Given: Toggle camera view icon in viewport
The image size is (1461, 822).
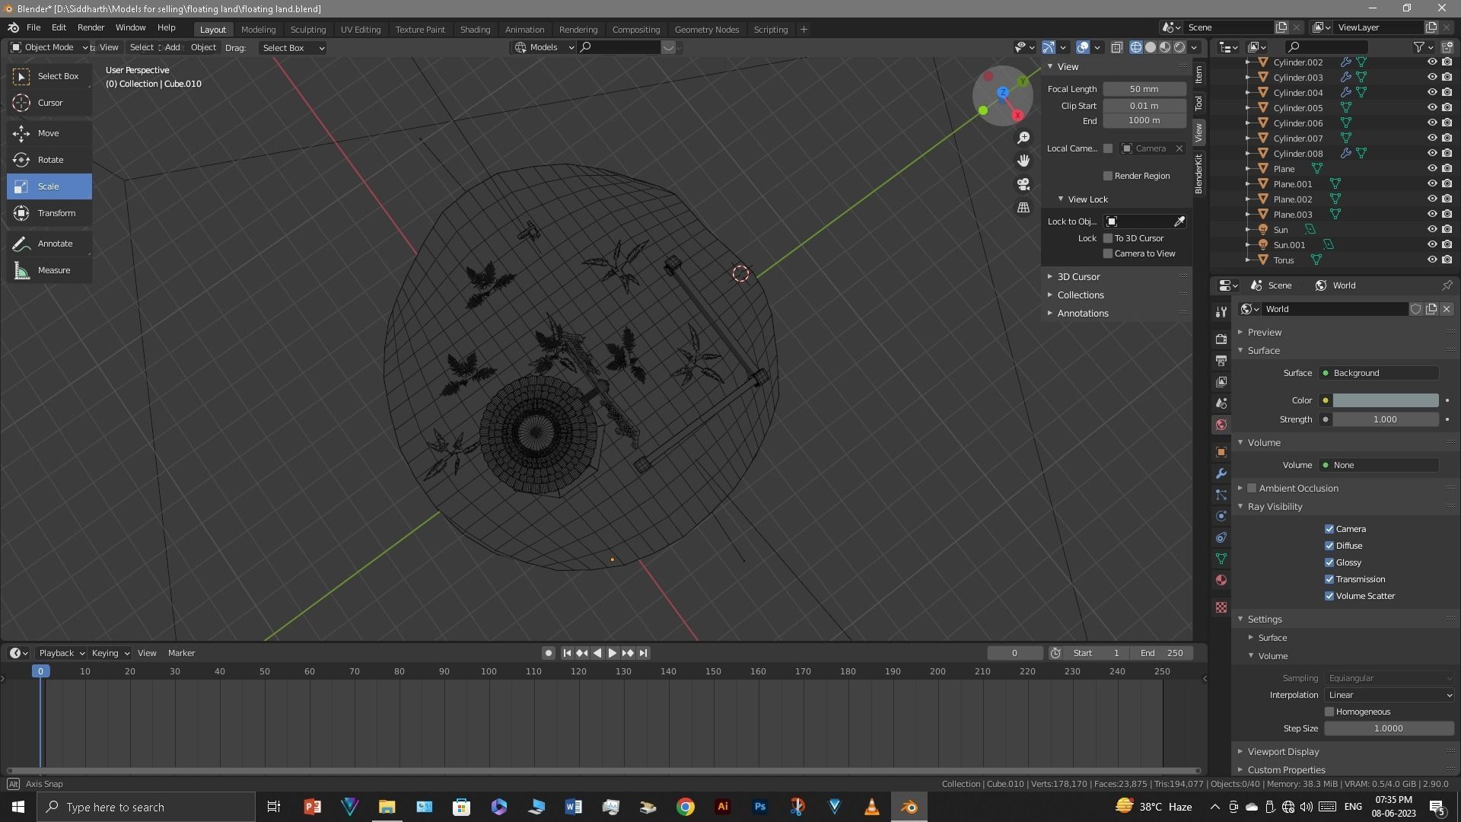Looking at the screenshot, I should pos(1023,184).
